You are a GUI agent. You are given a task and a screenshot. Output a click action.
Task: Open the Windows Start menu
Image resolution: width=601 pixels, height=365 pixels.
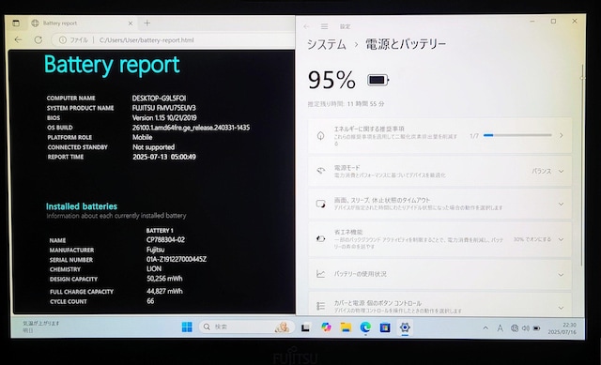tap(187, 327)
